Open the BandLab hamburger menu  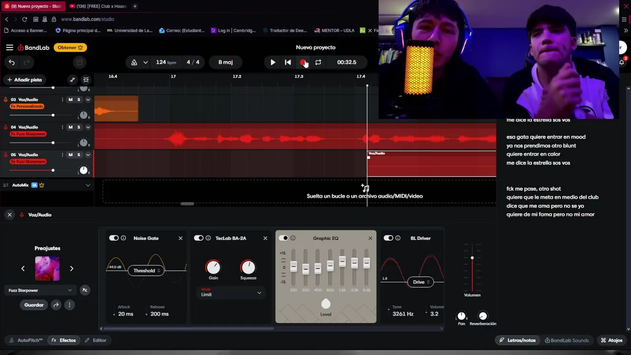coord(9,47)
